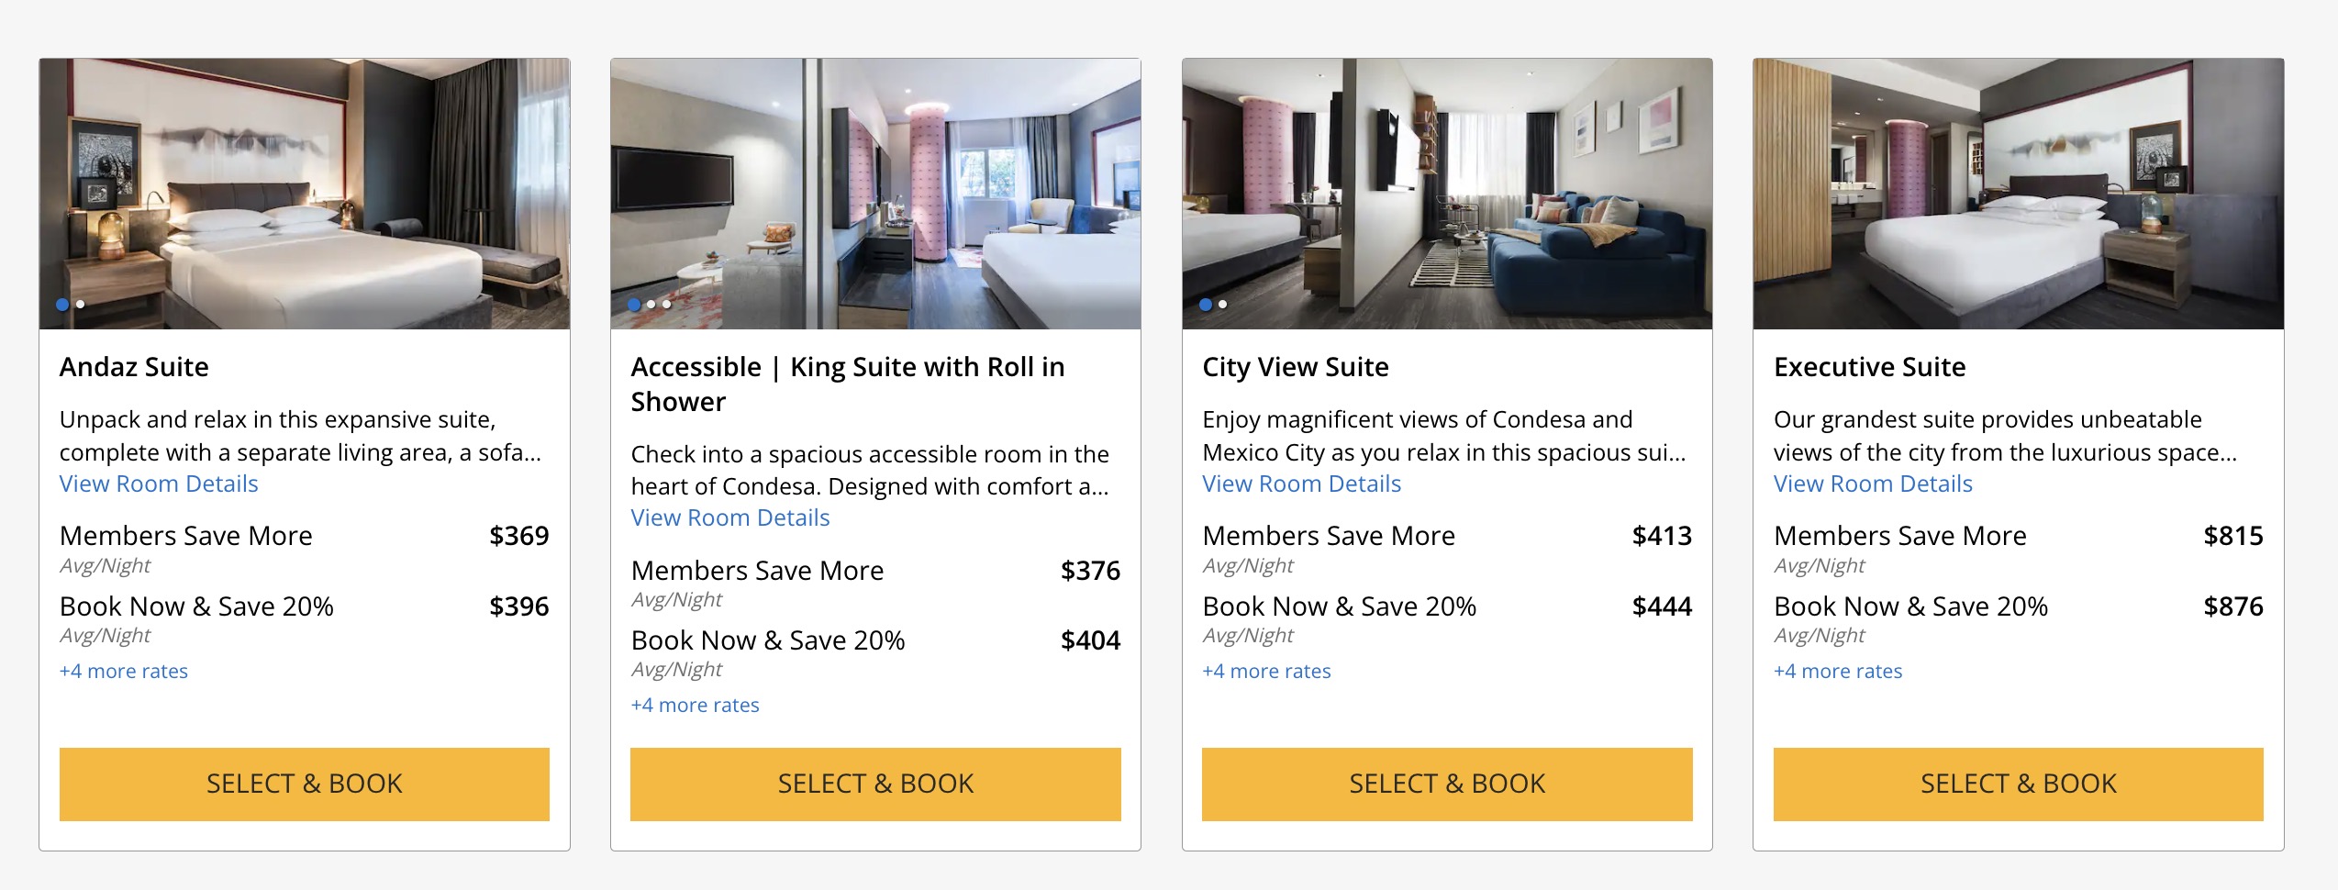
Task: Click the Andaz Suite SELECT & BOOK button
Action: coord(304,784)
